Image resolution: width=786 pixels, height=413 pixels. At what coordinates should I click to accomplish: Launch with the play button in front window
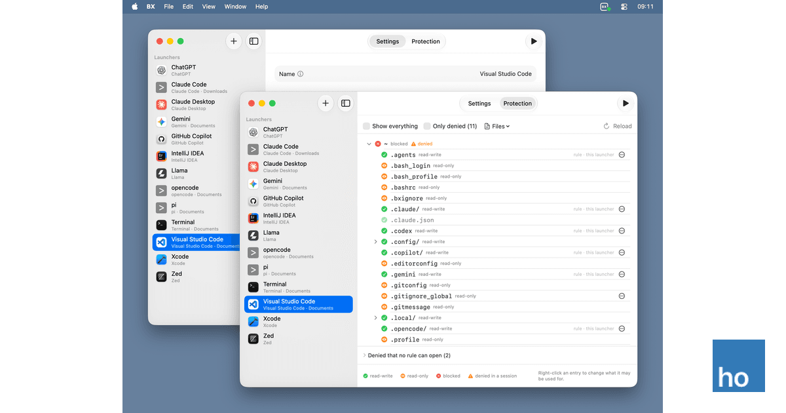coord(626,104)
